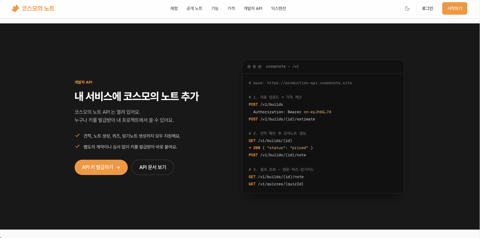Open the 가격 pricing page
This screenshot has height=238, width=480.
231,8
